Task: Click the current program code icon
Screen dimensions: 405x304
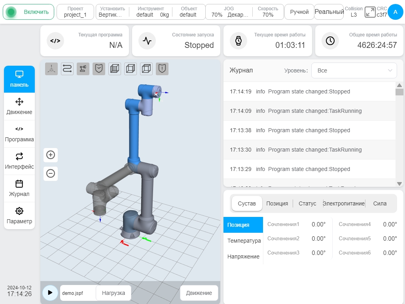Action: click(x=55, y=41)
